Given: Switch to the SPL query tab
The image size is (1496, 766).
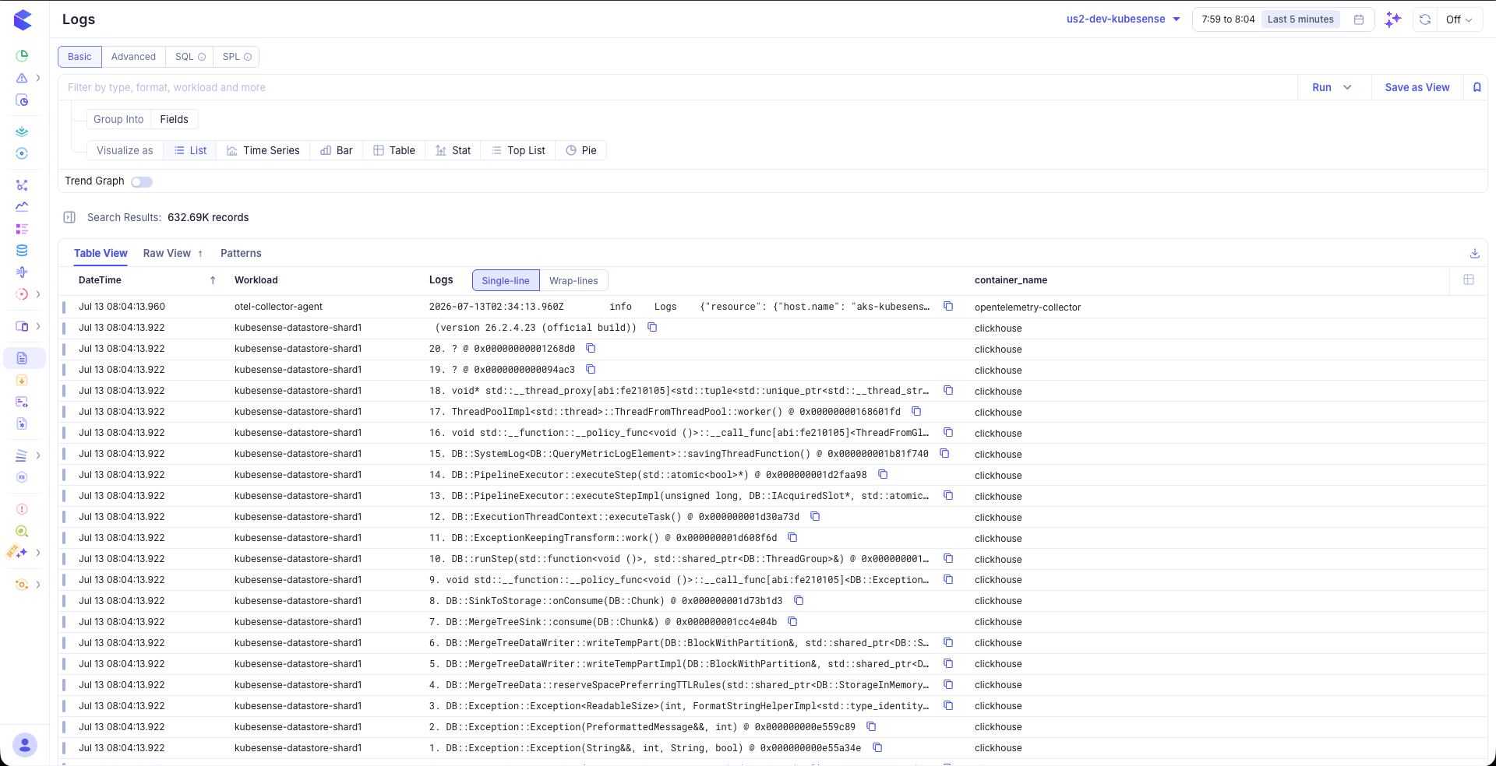Looking at the screenshot, I should pyautogui.click(x=236, y=57).
